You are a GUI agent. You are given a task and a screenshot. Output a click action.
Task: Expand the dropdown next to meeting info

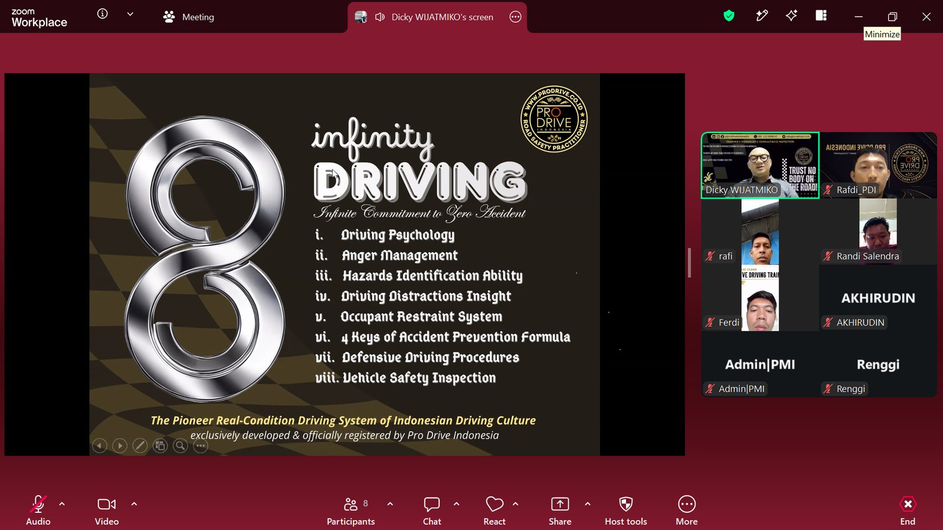(x=130, y=14)
